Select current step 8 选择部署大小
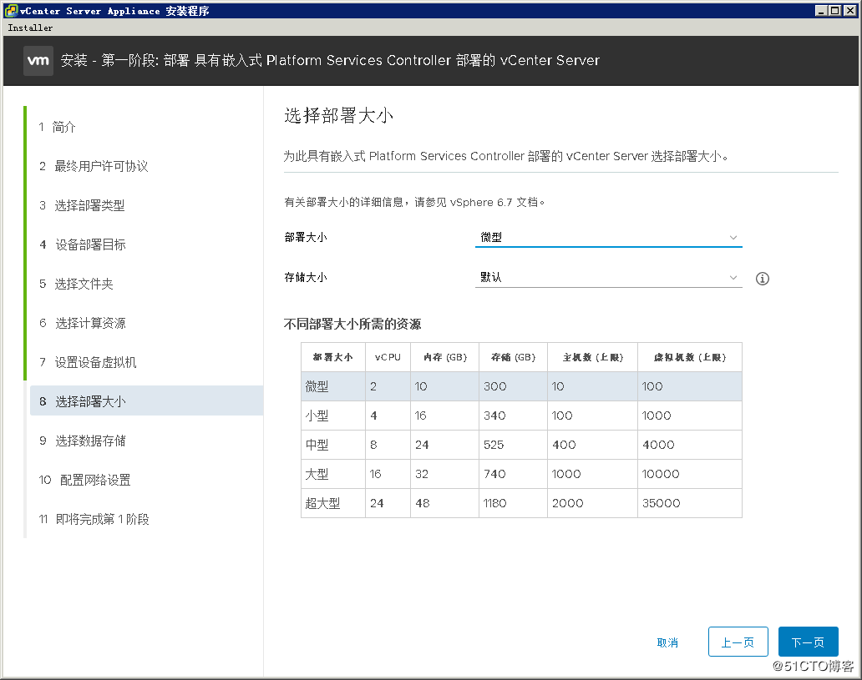 [x=147, y=401]
